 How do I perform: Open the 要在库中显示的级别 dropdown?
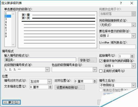[133, 36]
